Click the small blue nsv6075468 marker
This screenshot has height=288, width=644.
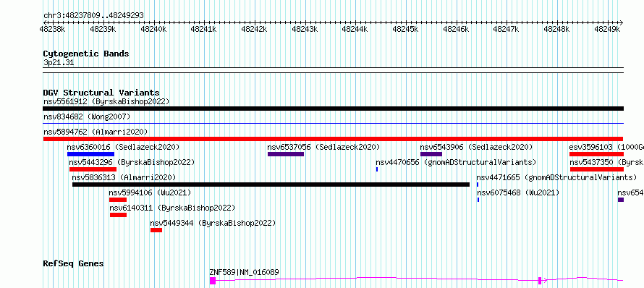(478, 200)
